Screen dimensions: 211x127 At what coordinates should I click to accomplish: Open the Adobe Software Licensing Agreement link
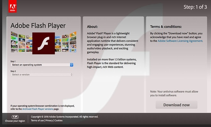tap(180, 41)
